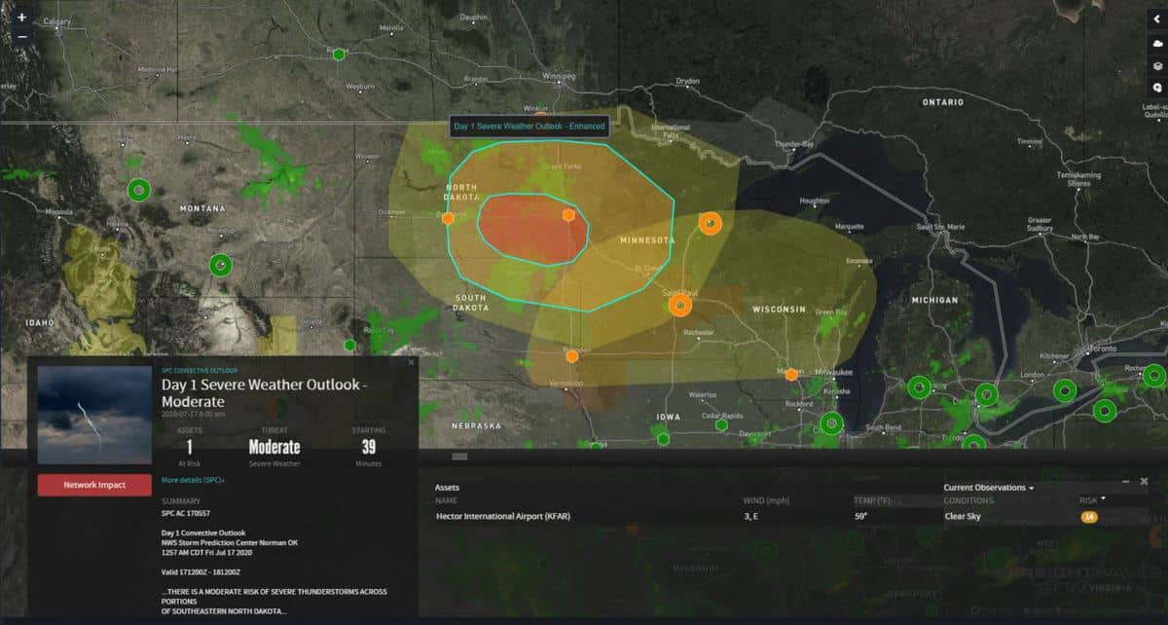1168x625 pixels.
Task: Select the orange circle marker at Saint Paul
Action: click(x=680, y=306)
